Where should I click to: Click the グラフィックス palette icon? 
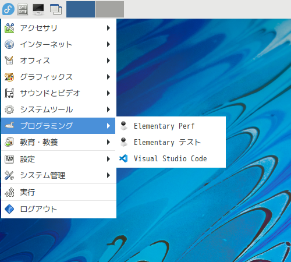click(9, 77)
